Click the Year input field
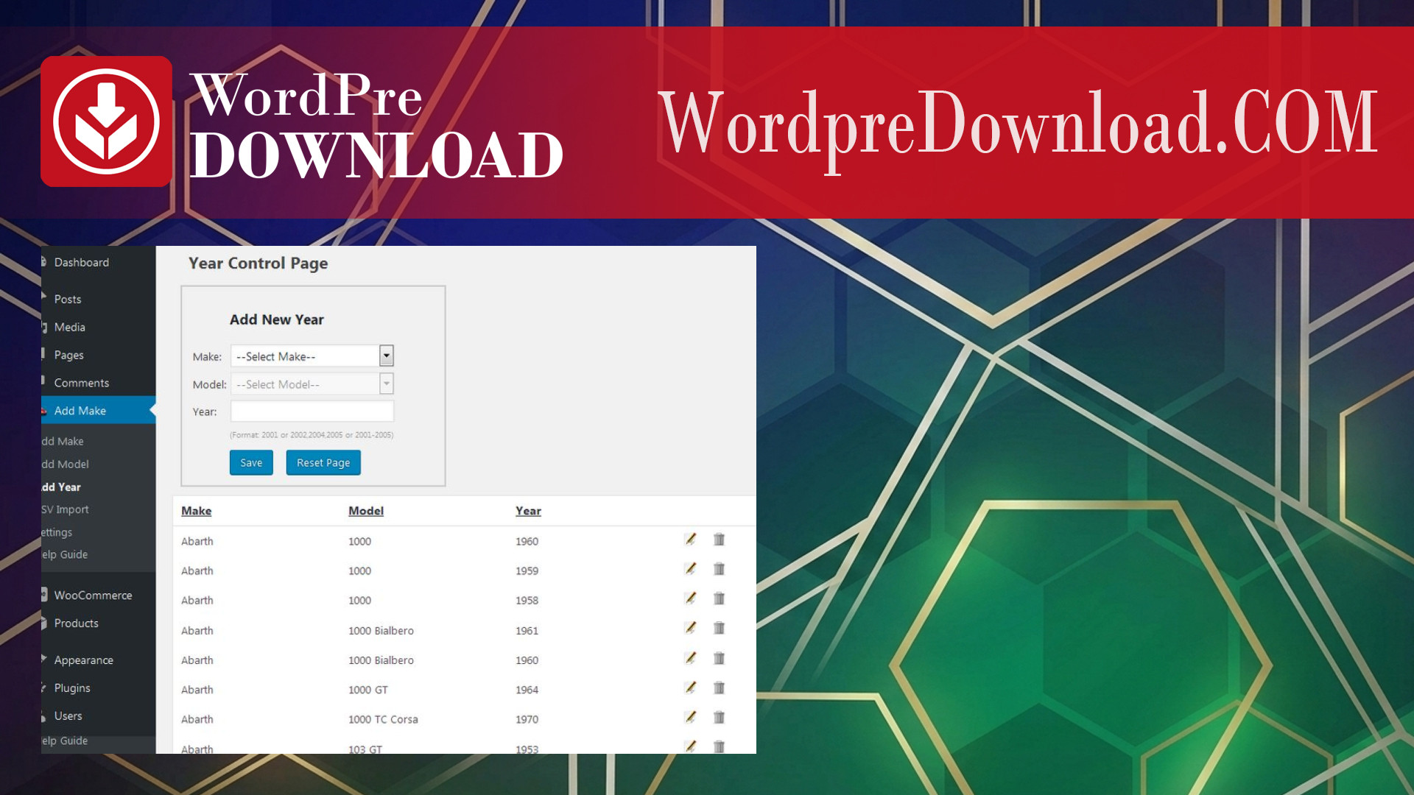The height and width of the screenshot is (795, 1414). click(x=312, y=411)
